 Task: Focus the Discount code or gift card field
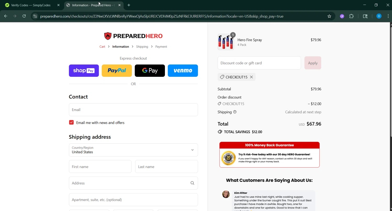click(x=259, y=63)
